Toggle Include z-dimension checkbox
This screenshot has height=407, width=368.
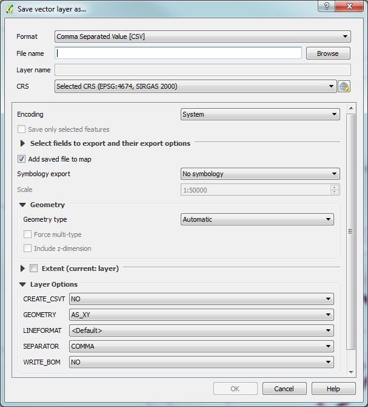[27, 248]
